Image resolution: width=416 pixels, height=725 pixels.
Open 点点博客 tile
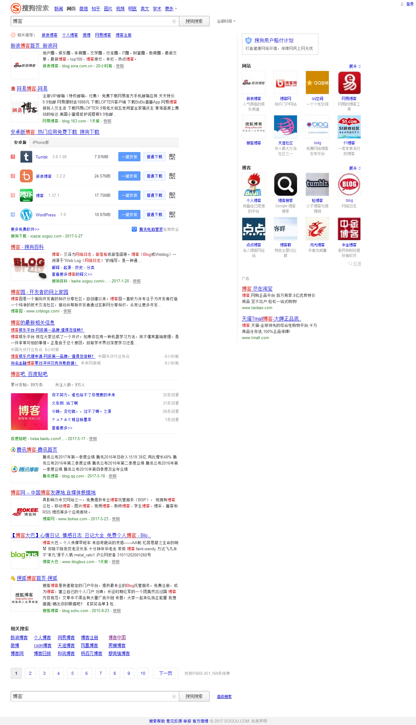pos(254,229)
